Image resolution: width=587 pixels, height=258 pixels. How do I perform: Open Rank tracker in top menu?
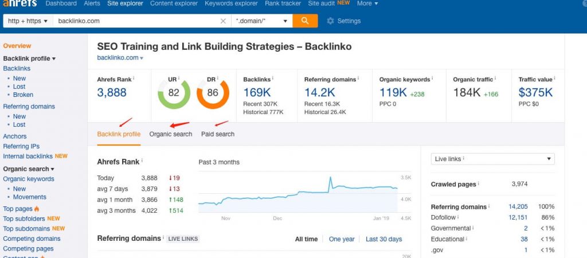coord(283,3)
